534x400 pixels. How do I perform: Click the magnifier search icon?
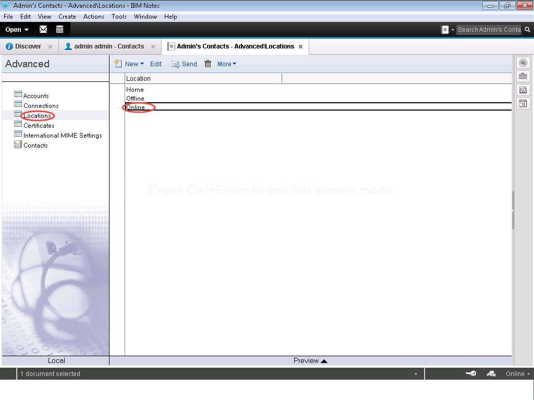(528, 30)
